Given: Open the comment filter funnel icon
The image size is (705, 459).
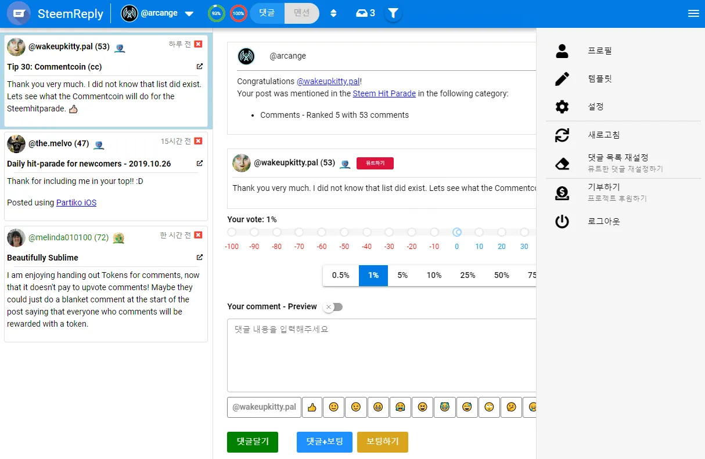Looking at the screenshot, I should [393, 13].
